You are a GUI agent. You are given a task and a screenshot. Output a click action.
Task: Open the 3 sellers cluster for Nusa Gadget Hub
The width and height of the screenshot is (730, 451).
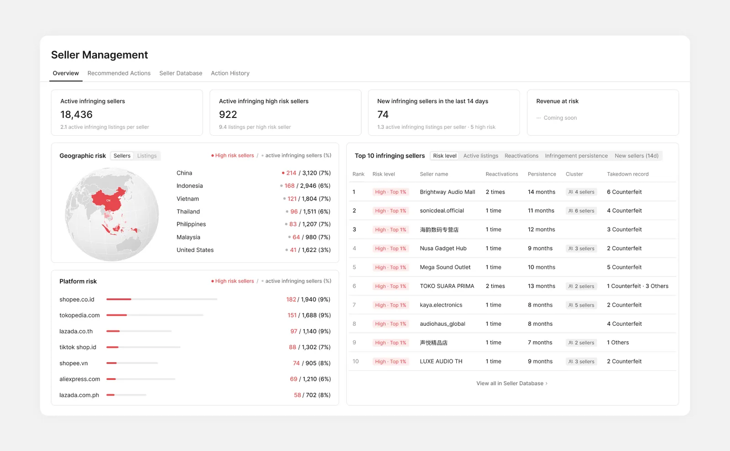[x=581, y=249]
